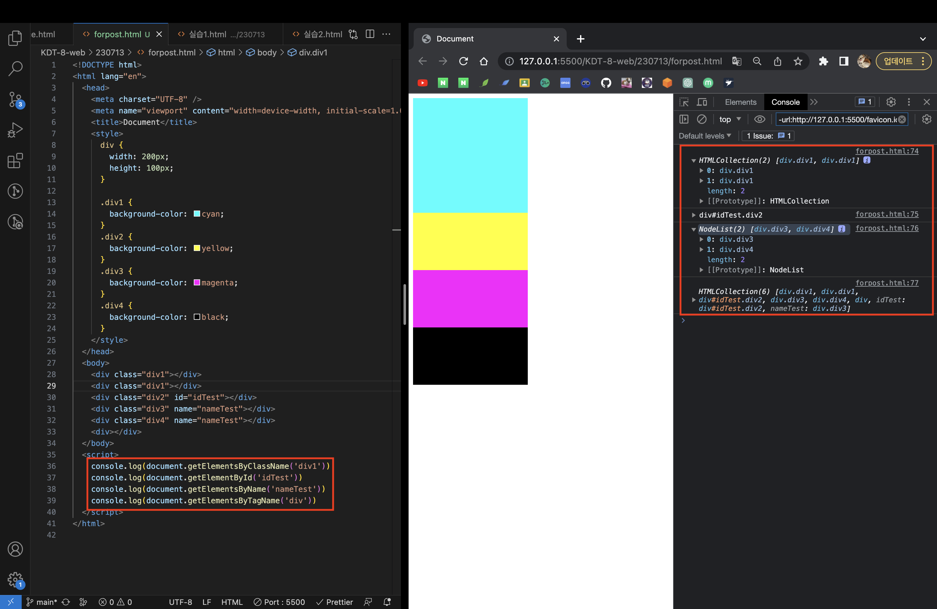Open the YouTube bookmark
Viewport: 937px width, 609px height.
tap(422, 82)
